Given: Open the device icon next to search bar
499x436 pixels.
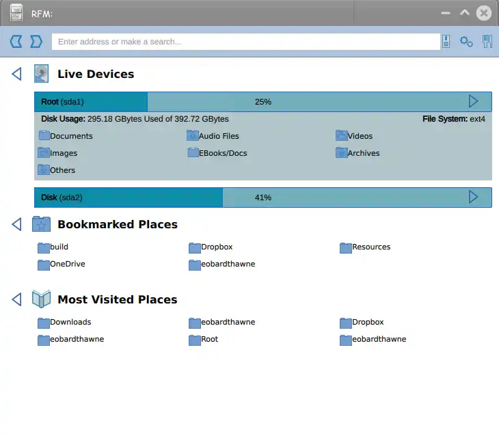Looking at the screenshot, I should [446, 42].
